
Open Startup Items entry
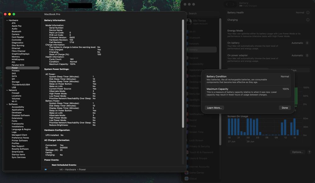(18, 154)
